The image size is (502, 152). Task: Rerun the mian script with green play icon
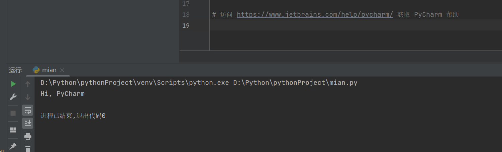coord(13,84)
